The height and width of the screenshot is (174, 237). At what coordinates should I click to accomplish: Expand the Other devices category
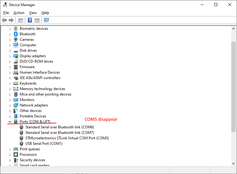click(x=10, y=111)
